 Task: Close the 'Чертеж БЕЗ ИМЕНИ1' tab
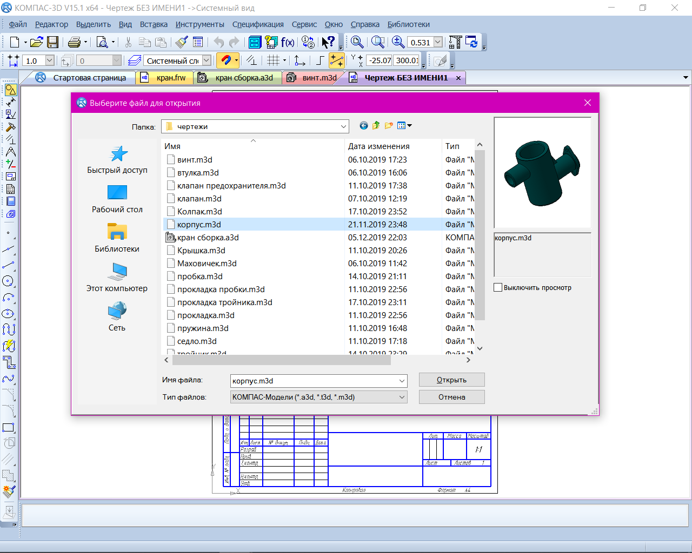(458, 78)
